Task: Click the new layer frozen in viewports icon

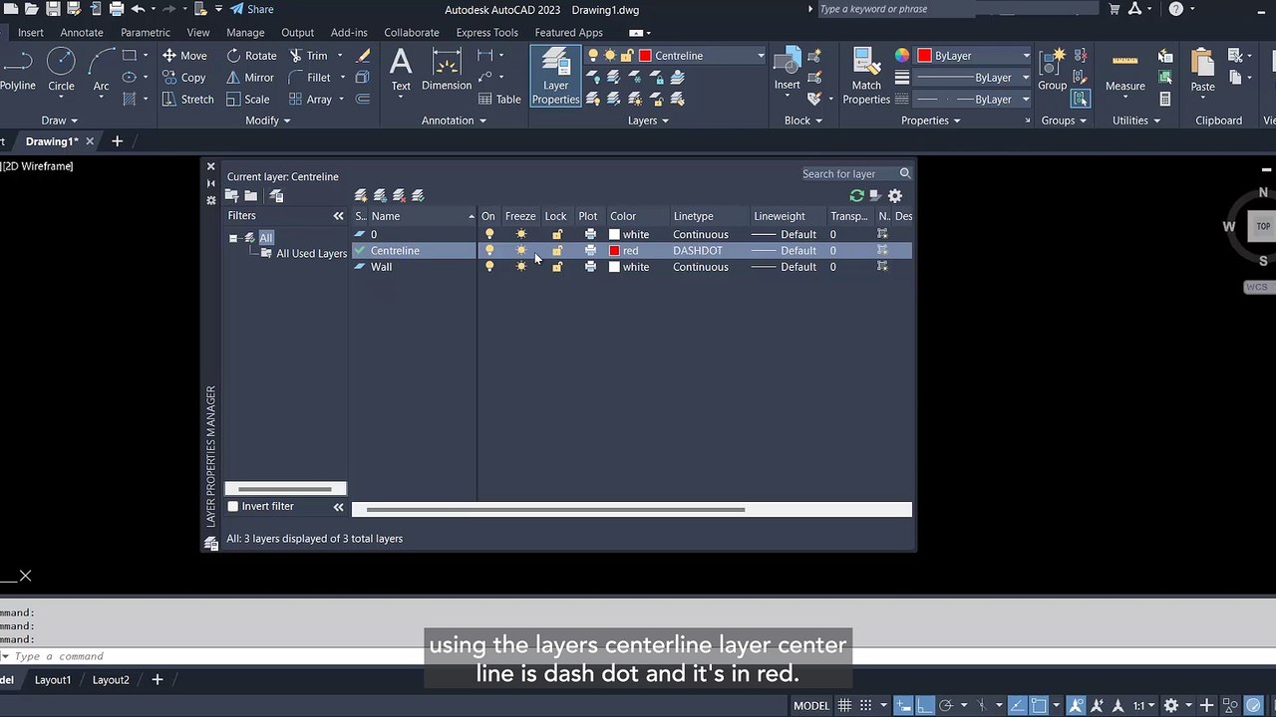Action: (x=380, y=196)
